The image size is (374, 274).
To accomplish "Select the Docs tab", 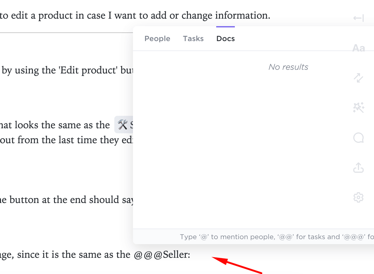I will tap(226, 39).
